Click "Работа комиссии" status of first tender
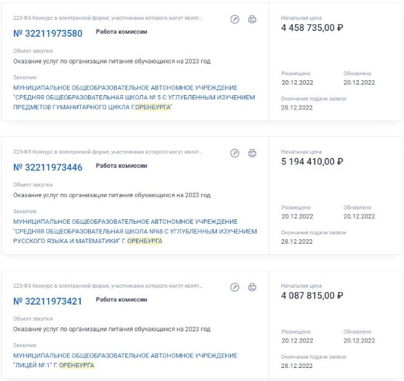404x381 pixels. point(121,32)
